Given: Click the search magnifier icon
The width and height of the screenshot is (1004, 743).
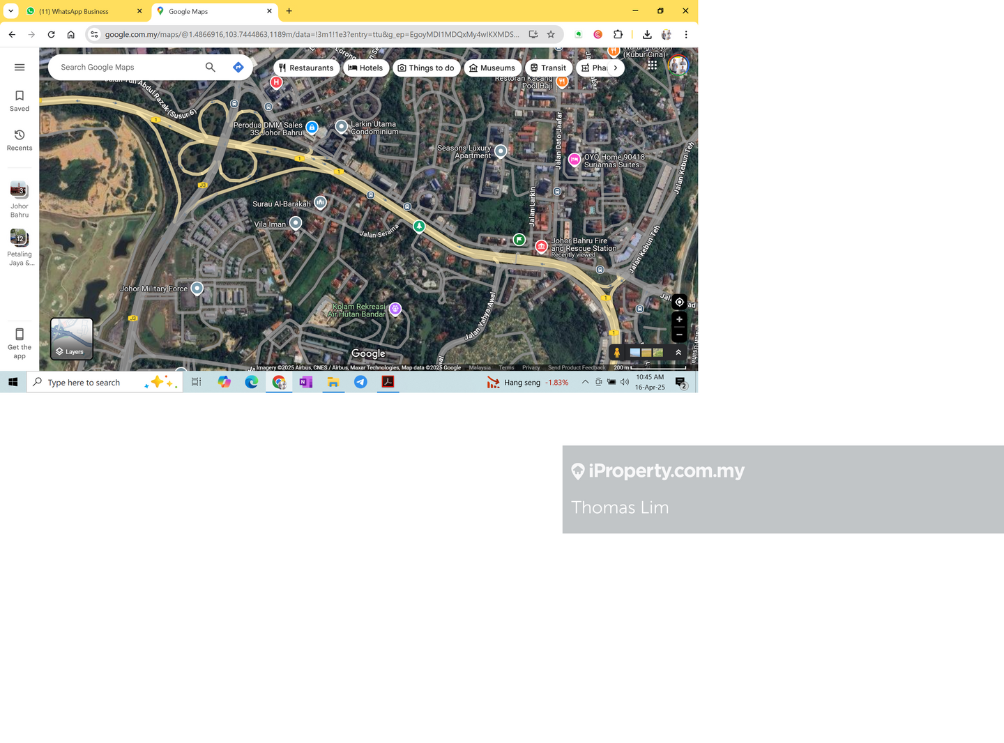Looking at the screenshot, I should (210, 68).
